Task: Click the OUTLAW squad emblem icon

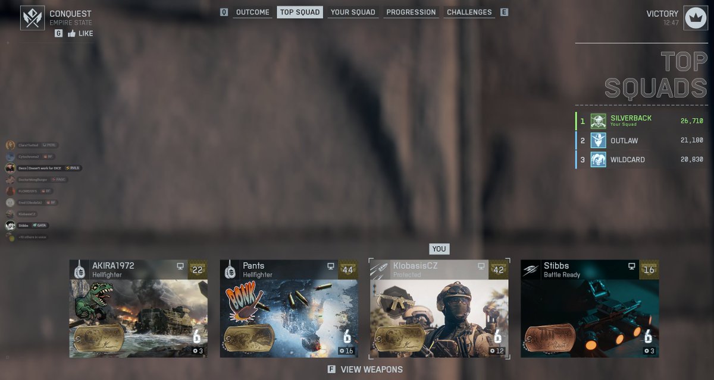Action: click(x=598, y=141)
